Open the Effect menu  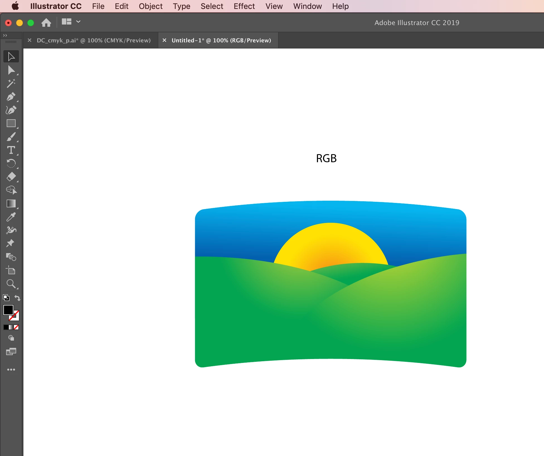click(x=244, y=6)
